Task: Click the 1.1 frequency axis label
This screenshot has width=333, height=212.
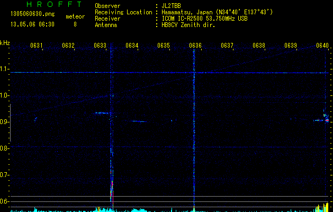Action: (5, 69)
